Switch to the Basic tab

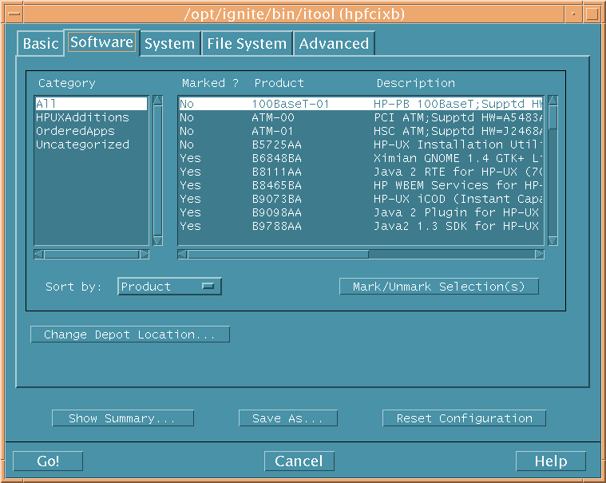click(41, 44)
